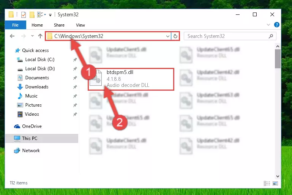Refresh the System32 folder view
The width and height of the screenshot is (292, 195).
[x=175, y=36]
